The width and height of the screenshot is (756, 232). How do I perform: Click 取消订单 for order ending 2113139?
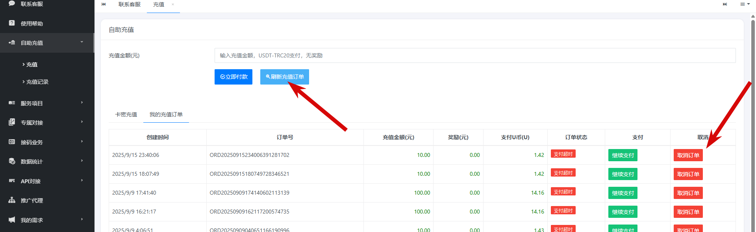coord(688,193)
